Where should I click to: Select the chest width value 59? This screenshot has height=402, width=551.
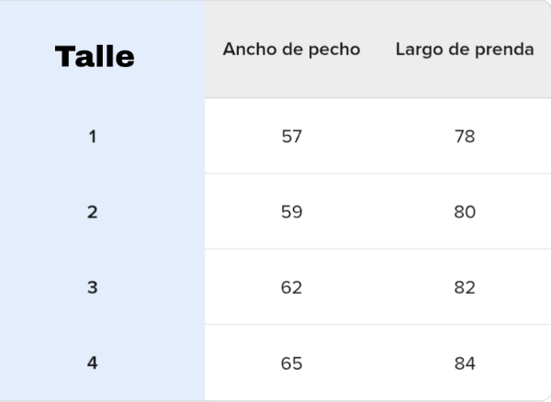[x=291, y=212]
